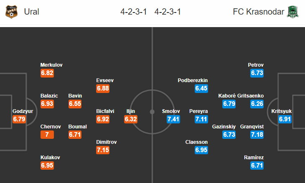Click the Ural club crest icon
Screen dimensions: 305x183
(11, 12)
